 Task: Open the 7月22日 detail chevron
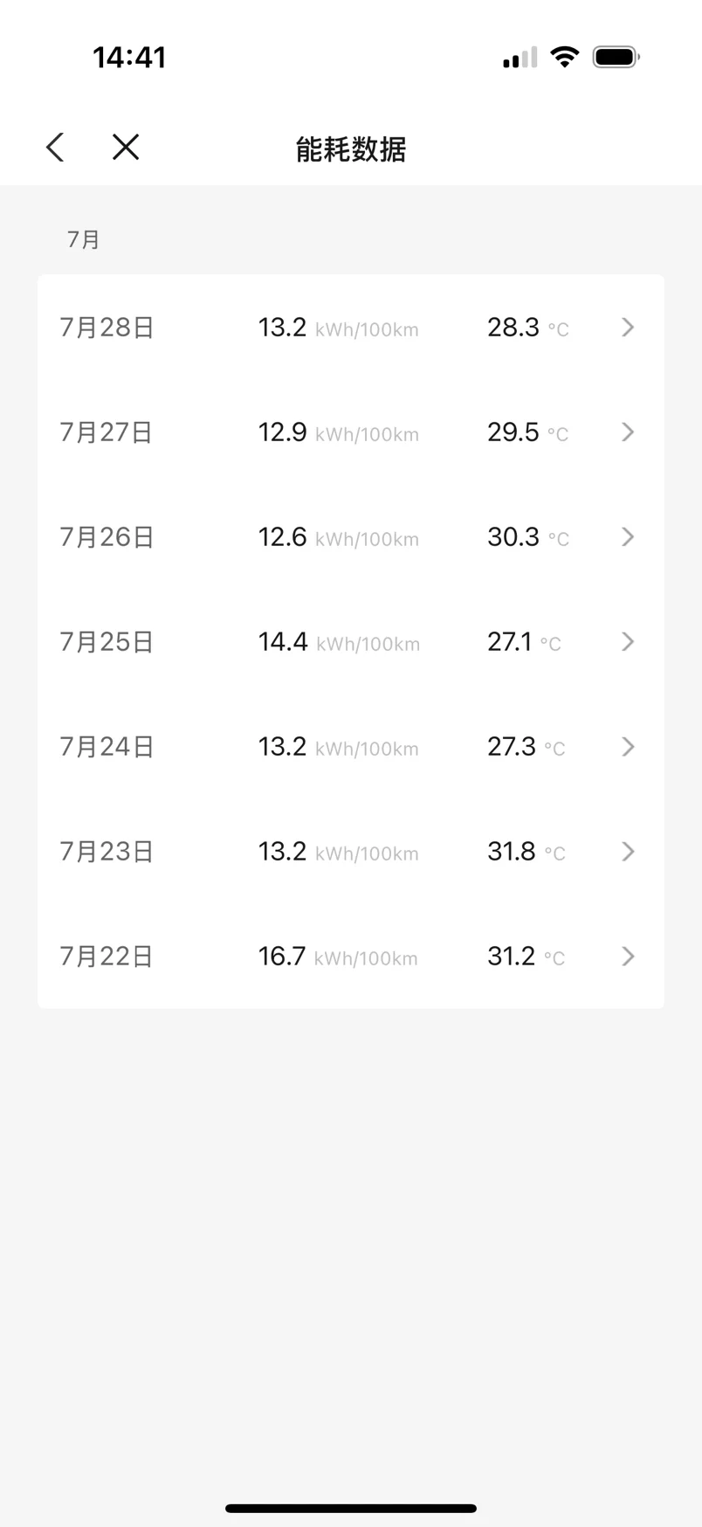(x=628, y=957)
